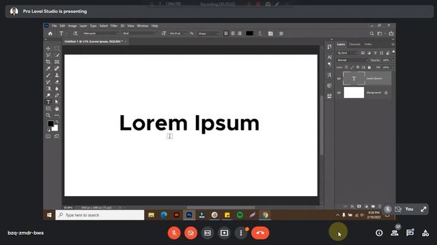Toggle center align text
Viewport: 437px width, 245px height.
click(233, 33)
